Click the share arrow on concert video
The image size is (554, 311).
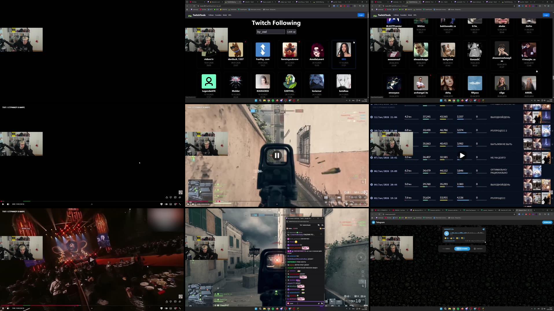[x=180, y=301]
